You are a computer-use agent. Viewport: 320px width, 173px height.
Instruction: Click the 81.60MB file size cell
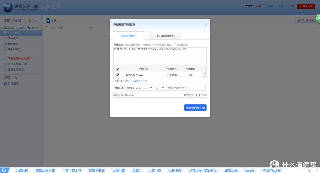[172, 75]
